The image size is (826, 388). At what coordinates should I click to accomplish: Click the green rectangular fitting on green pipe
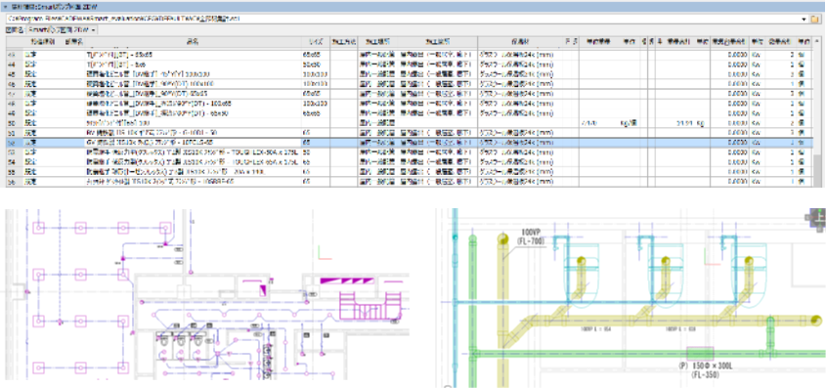701,353
